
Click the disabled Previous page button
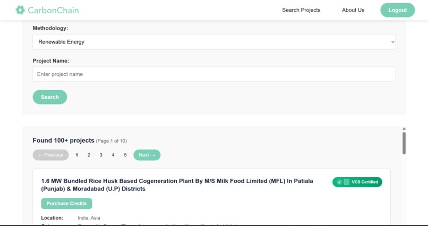tap(51, 155)
